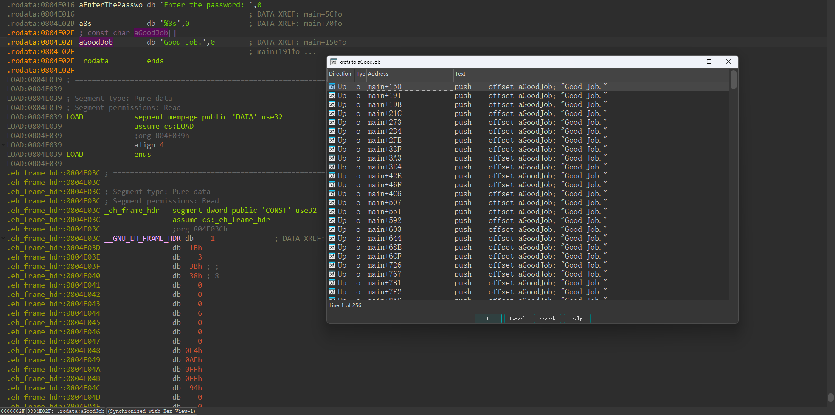Click the xrefs dialog title bar icon
The height and width of the screenshot is (415, 835).
[334, 62]
